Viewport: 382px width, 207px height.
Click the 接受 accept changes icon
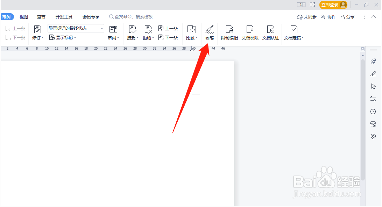click(x=133, y=29)
